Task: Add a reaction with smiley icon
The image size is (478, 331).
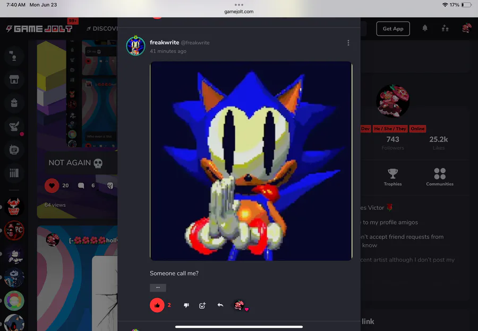Action: (202, 306)
